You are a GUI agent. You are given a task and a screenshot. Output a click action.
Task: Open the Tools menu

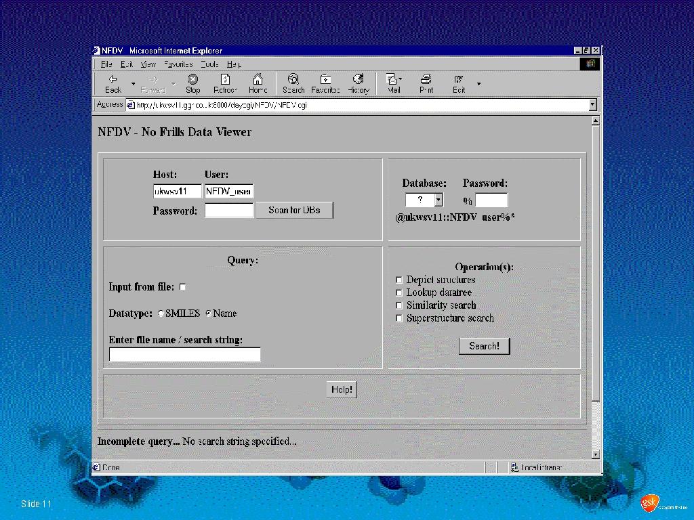(209, 64)
